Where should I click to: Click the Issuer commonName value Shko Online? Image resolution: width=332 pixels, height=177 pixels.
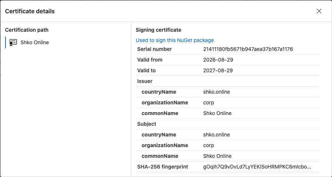[x=217, y=113]
